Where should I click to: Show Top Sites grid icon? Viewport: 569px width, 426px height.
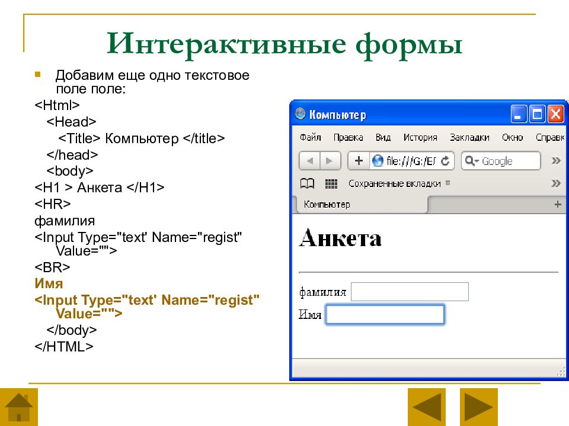click(x=331, y=183)
